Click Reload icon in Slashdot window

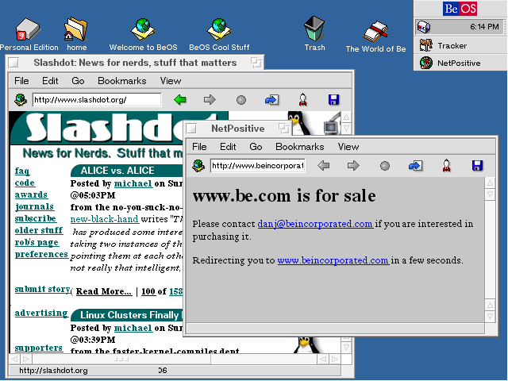click(x=271, y=100)
